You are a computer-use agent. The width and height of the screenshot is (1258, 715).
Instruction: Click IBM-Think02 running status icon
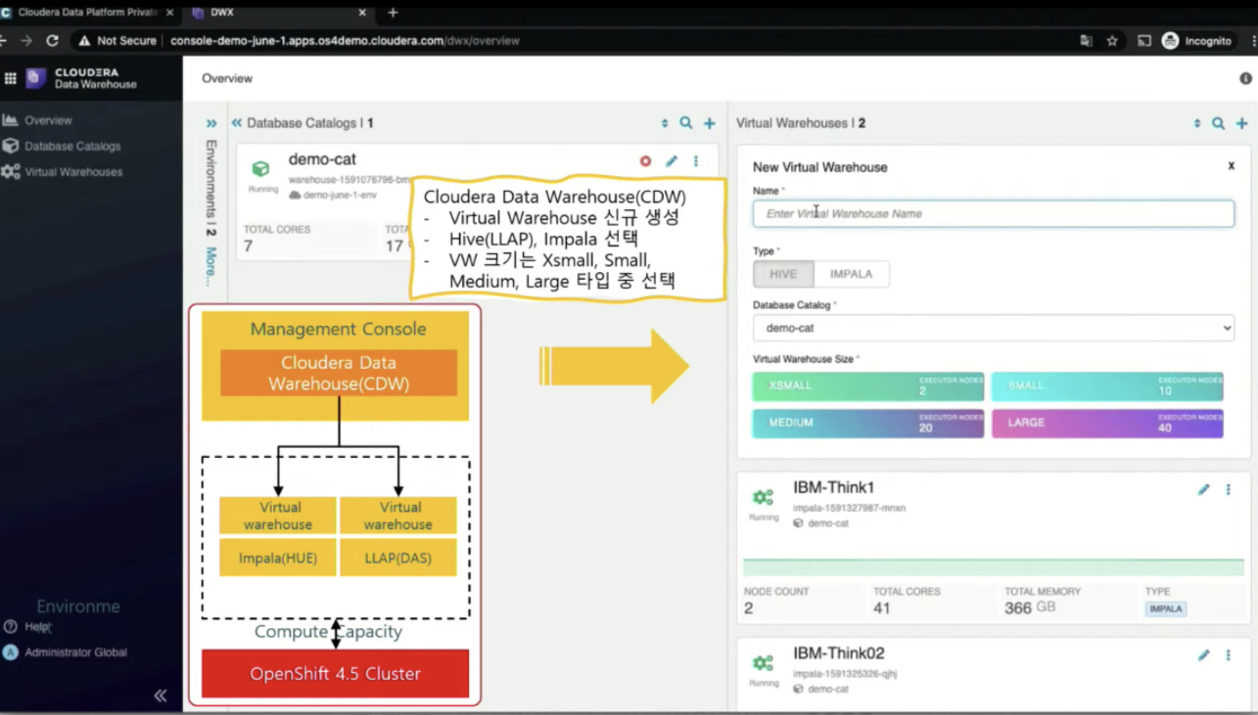click(x=764, y=664)
